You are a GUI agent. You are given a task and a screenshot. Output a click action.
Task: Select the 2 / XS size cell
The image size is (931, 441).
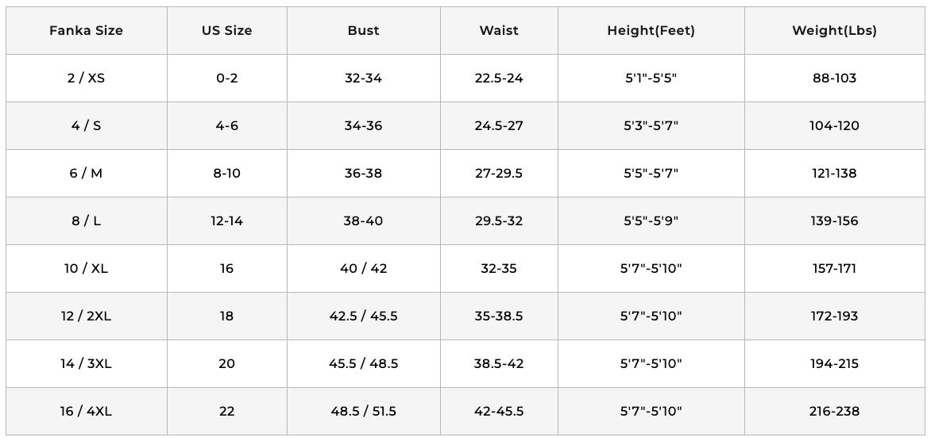click(86, 78)
